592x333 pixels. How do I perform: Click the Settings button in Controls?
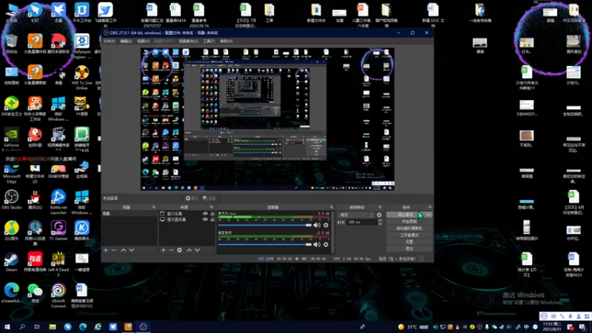(x=409, y=242)
